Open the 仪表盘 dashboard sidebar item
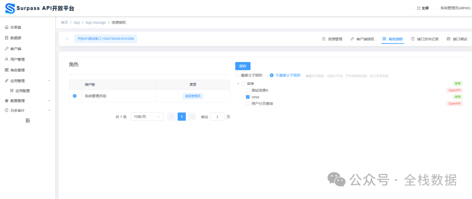Viewport: 472px width, 199px height. click(16, 27)
